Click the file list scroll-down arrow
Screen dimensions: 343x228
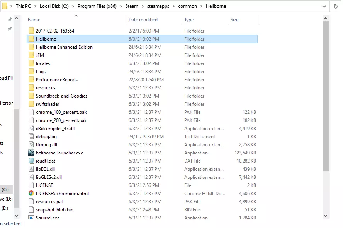(326, 216)
